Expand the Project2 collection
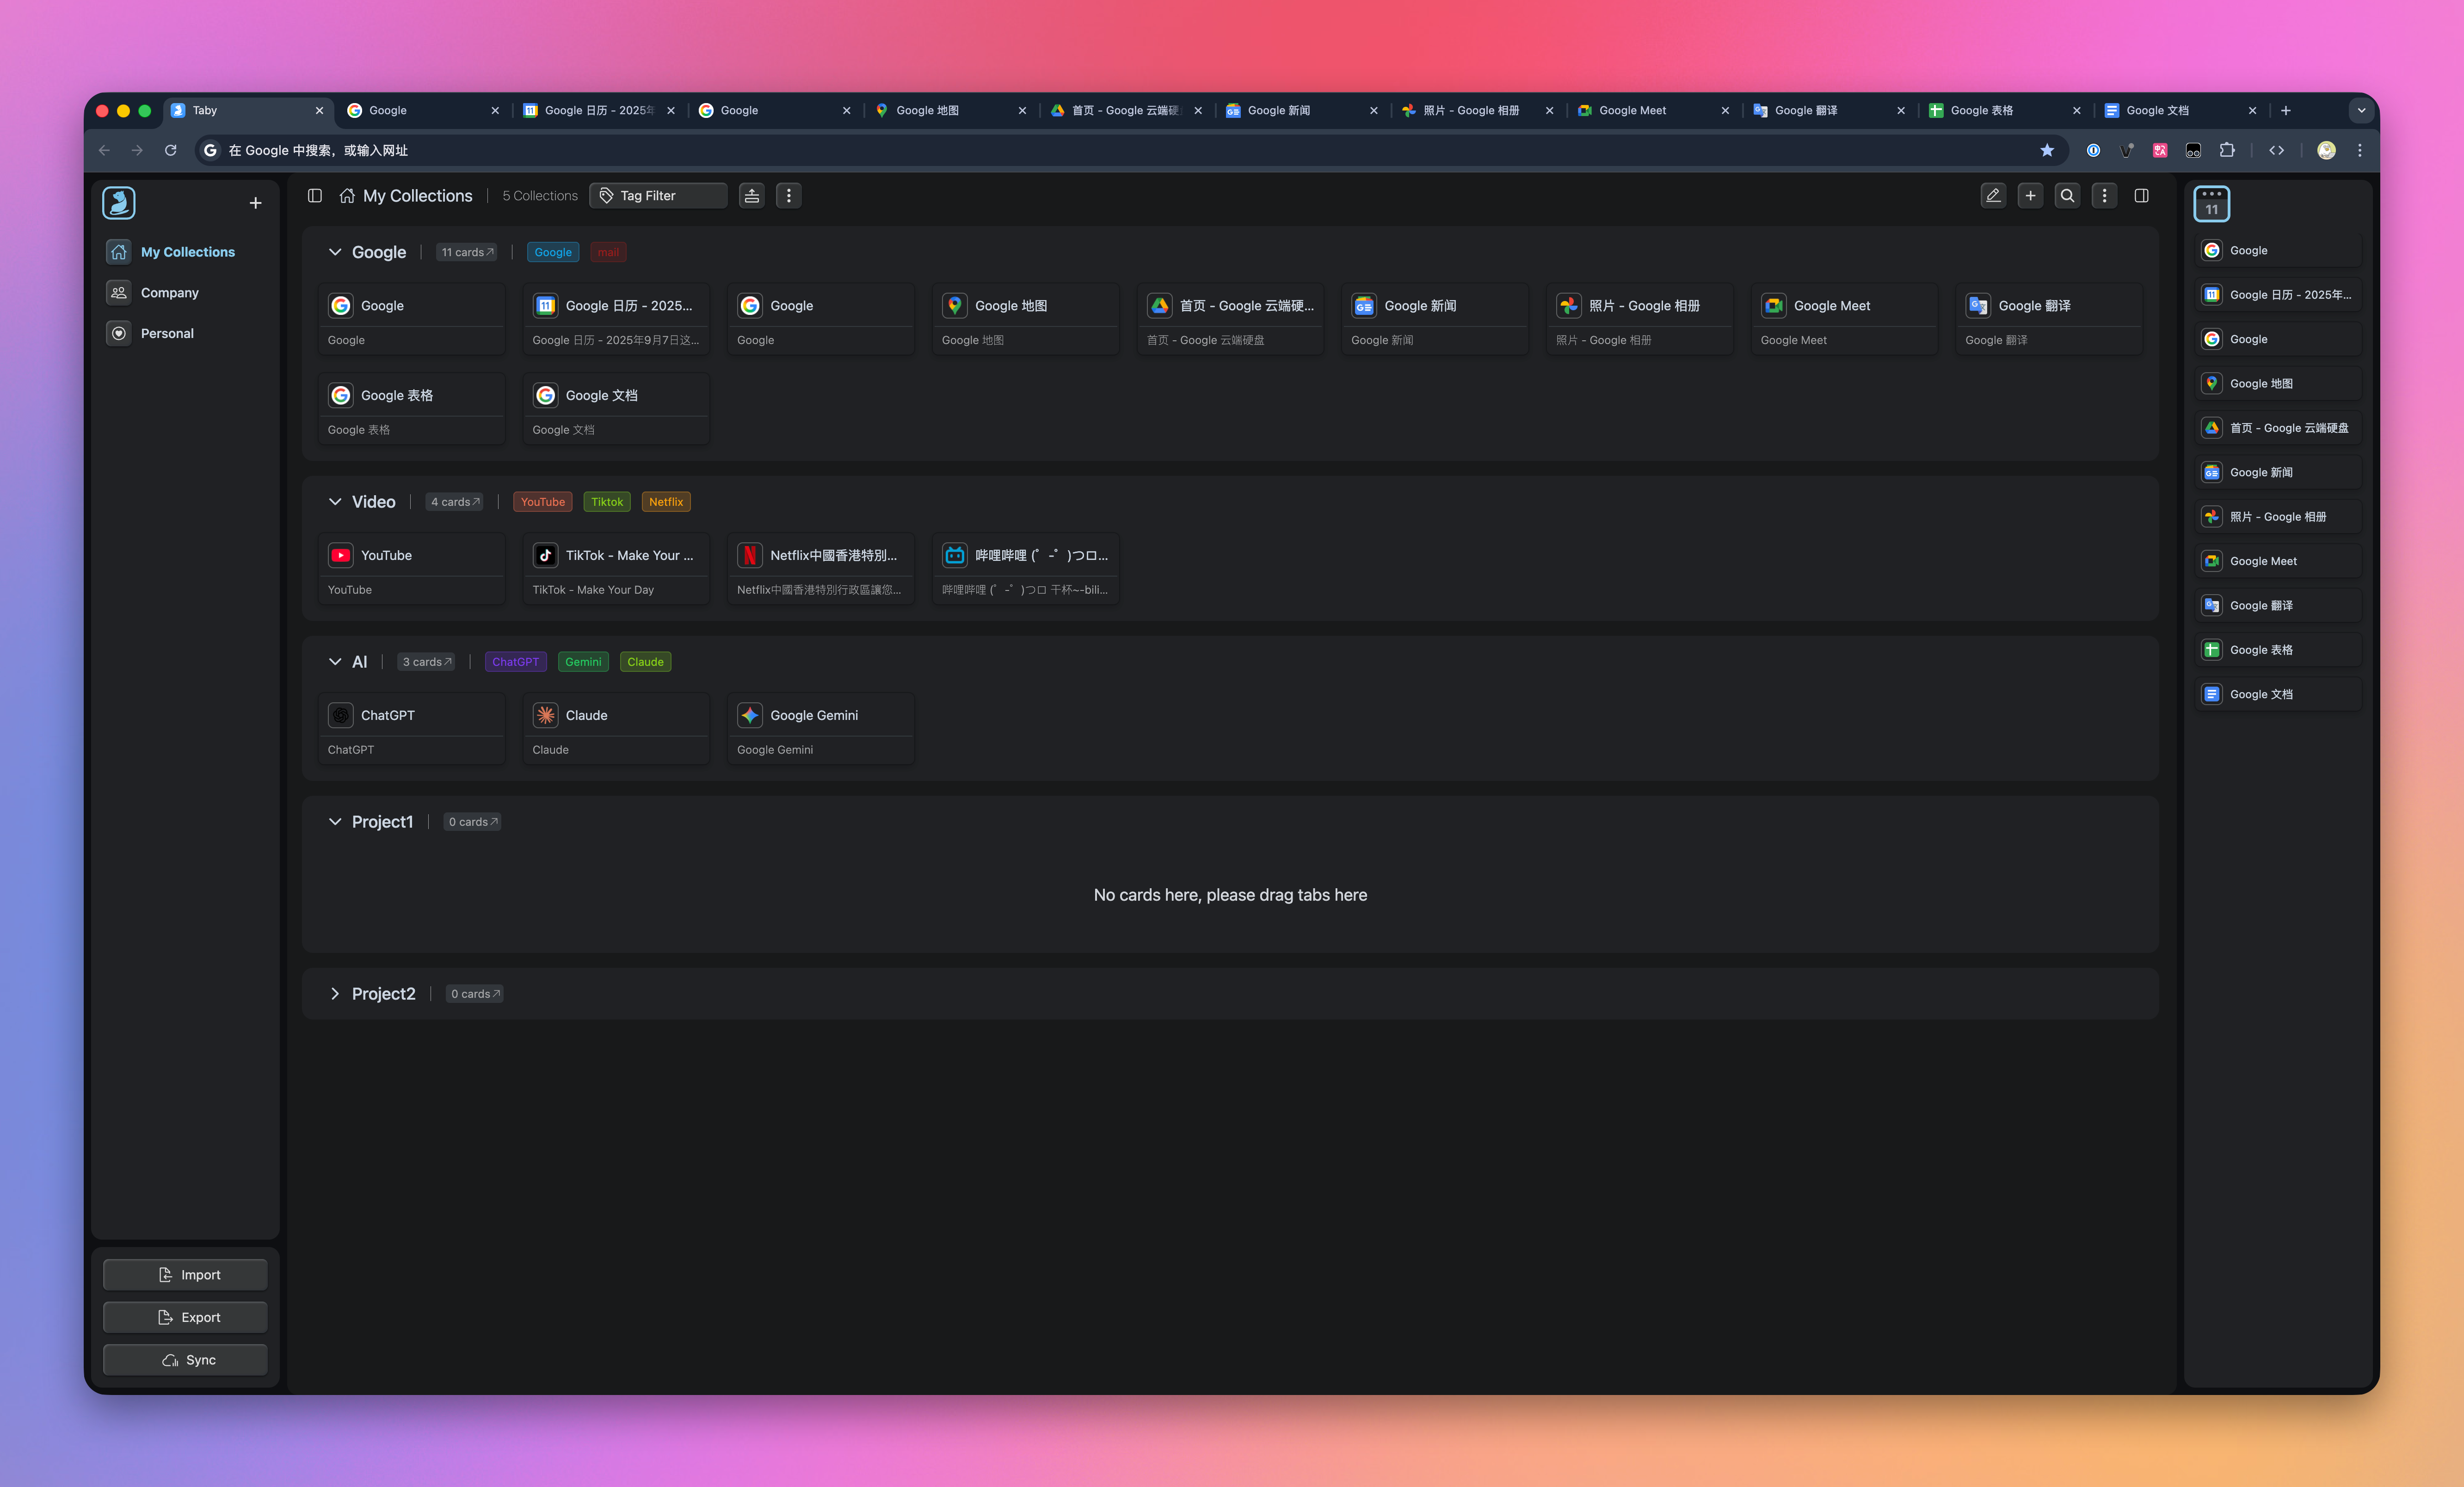 [x=335, y=994]
